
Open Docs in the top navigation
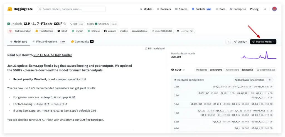tap(220, 9)
